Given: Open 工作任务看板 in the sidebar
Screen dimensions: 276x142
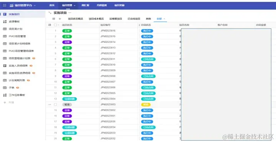Looking at the screenshot, I should pos(17,95).
